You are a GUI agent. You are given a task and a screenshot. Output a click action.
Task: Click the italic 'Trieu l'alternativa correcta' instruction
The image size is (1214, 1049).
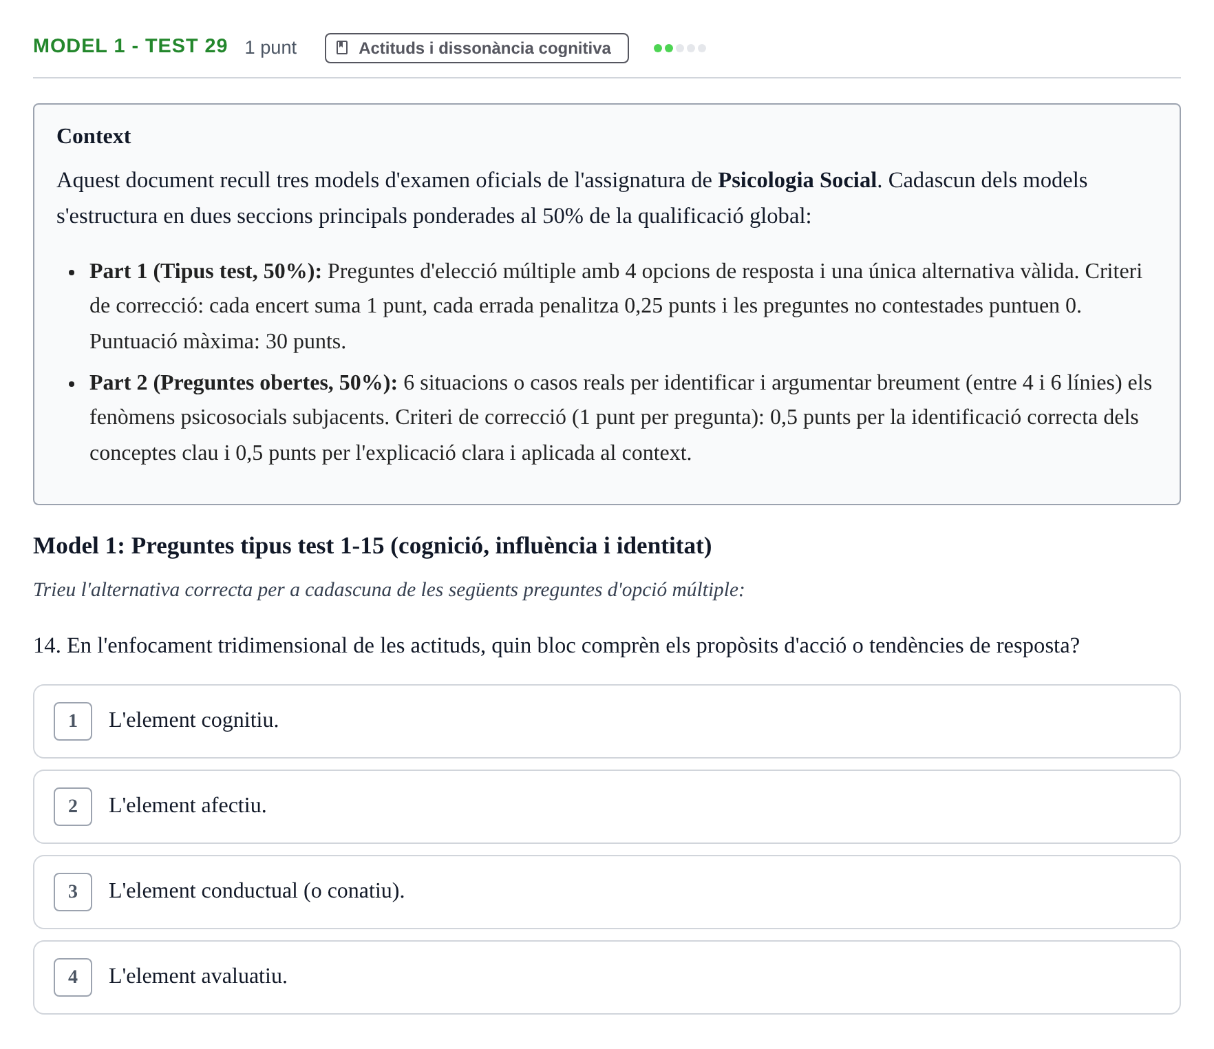click(389, 590)
